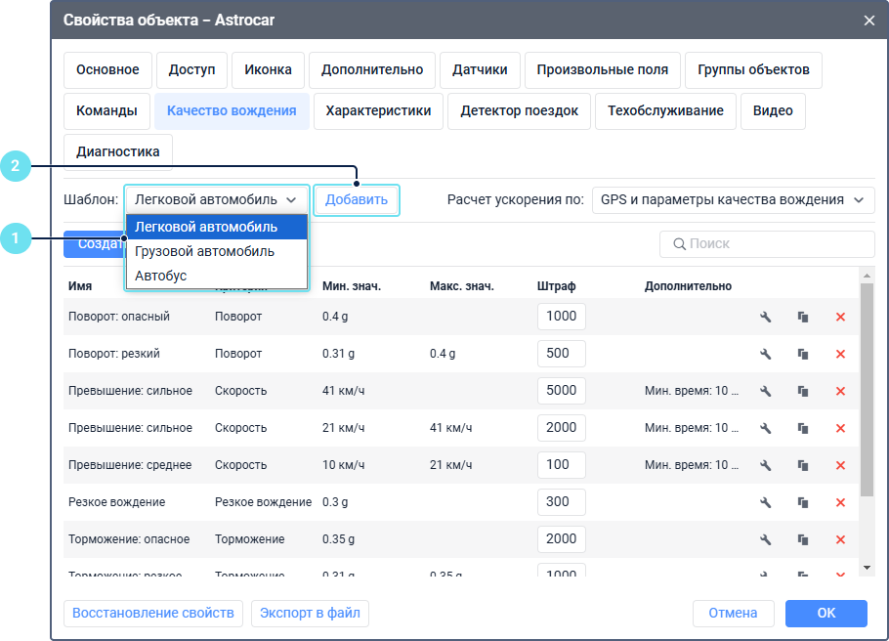The height and width of the screenshot is (641, 889).
Task: Copy the Резкое вождение criterion
Action: pos(803,502)
